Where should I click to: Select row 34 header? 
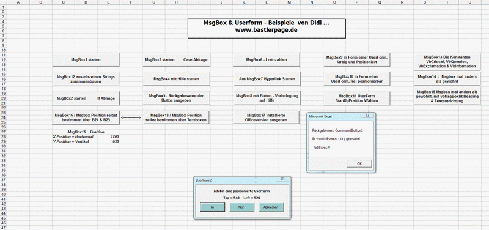[x=3, y=166]
